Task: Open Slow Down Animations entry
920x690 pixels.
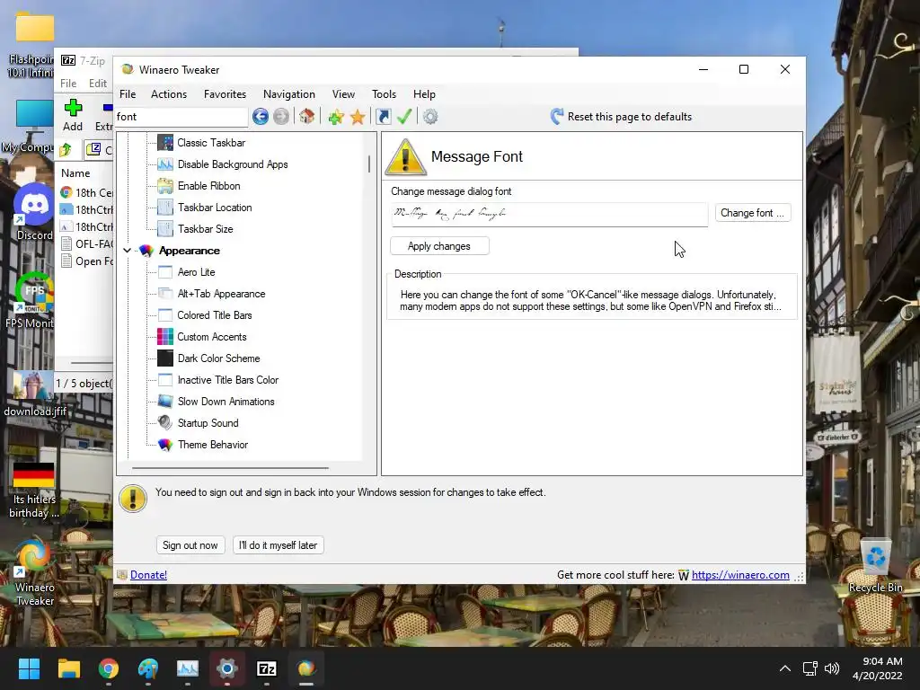Action: pos(226,402)
